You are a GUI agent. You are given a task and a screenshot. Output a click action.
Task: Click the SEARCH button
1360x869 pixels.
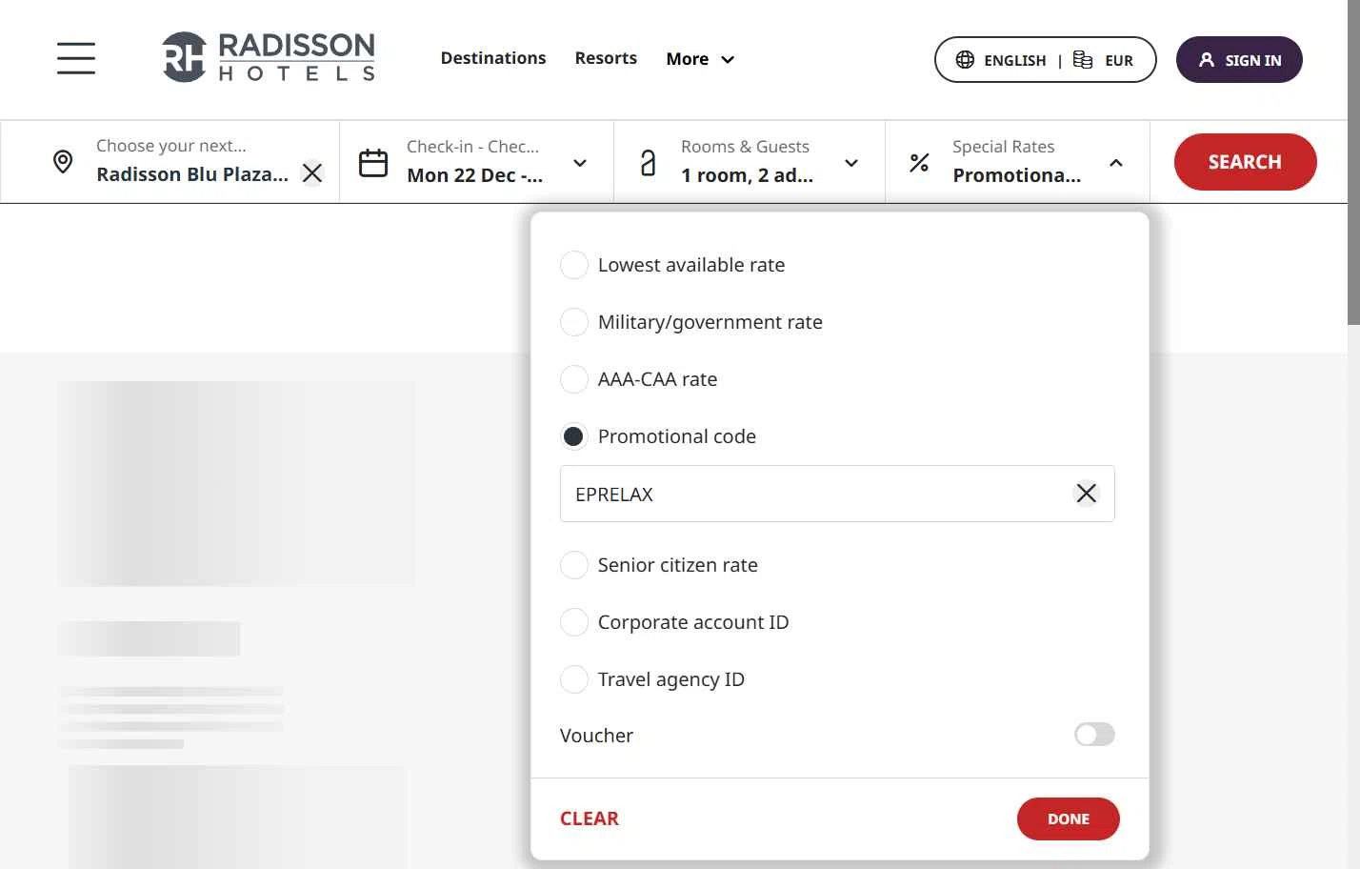tap(1245, 162)
